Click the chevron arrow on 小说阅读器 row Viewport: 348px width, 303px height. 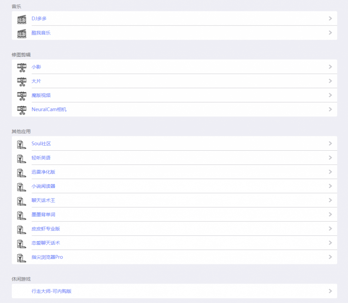tap(330, 186)
